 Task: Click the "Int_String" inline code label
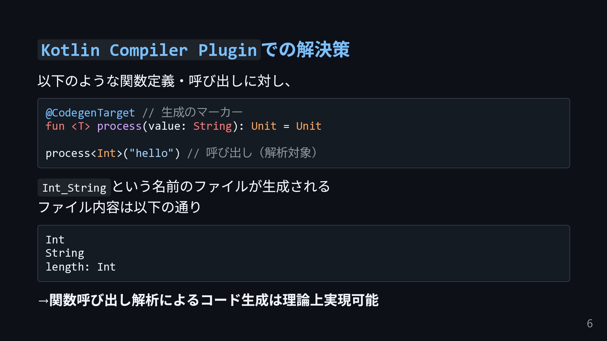click(74, 188)
